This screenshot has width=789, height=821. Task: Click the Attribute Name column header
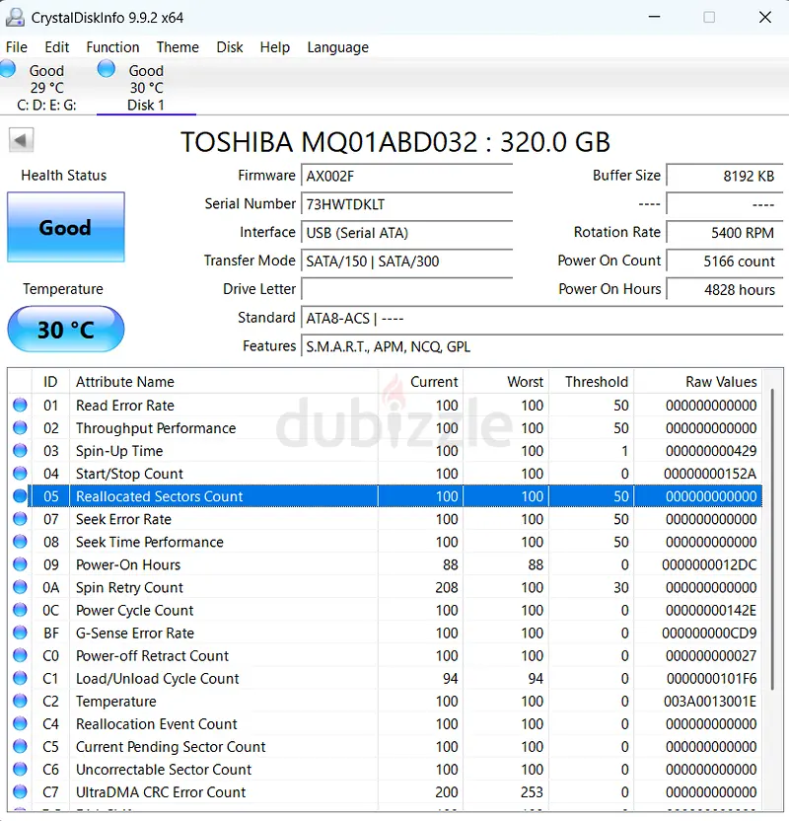(x=224, y=382)
